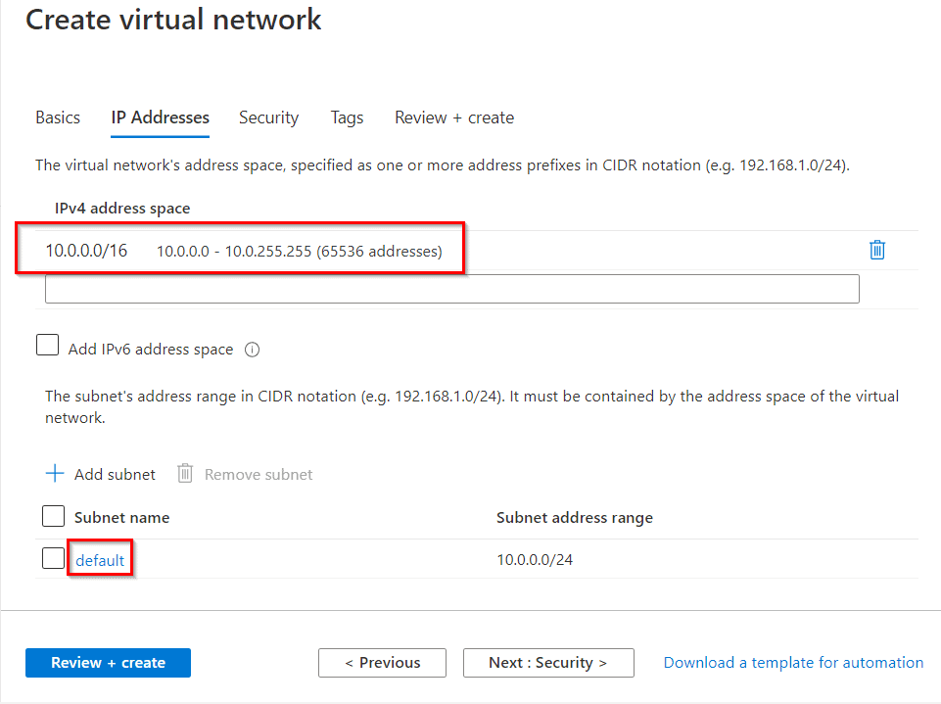The height and width of the screenshot is (704, 941).
Task: Check the default subnet row checkbox
Action: 53,557
